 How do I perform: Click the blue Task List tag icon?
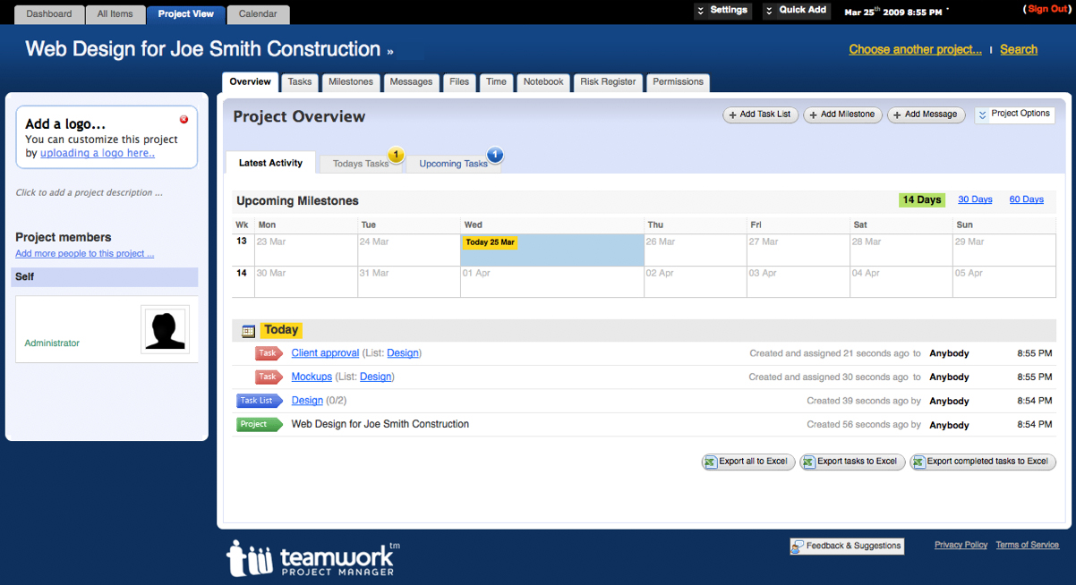[x=260, y=401]
